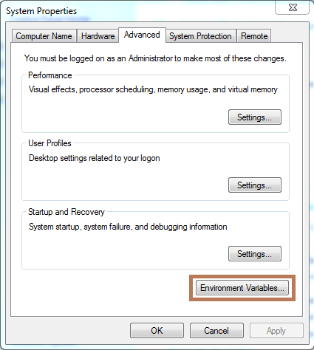Switch to the Remote tab
The width and height of the screenshot is (314, 350).
[x=254, y=36]
